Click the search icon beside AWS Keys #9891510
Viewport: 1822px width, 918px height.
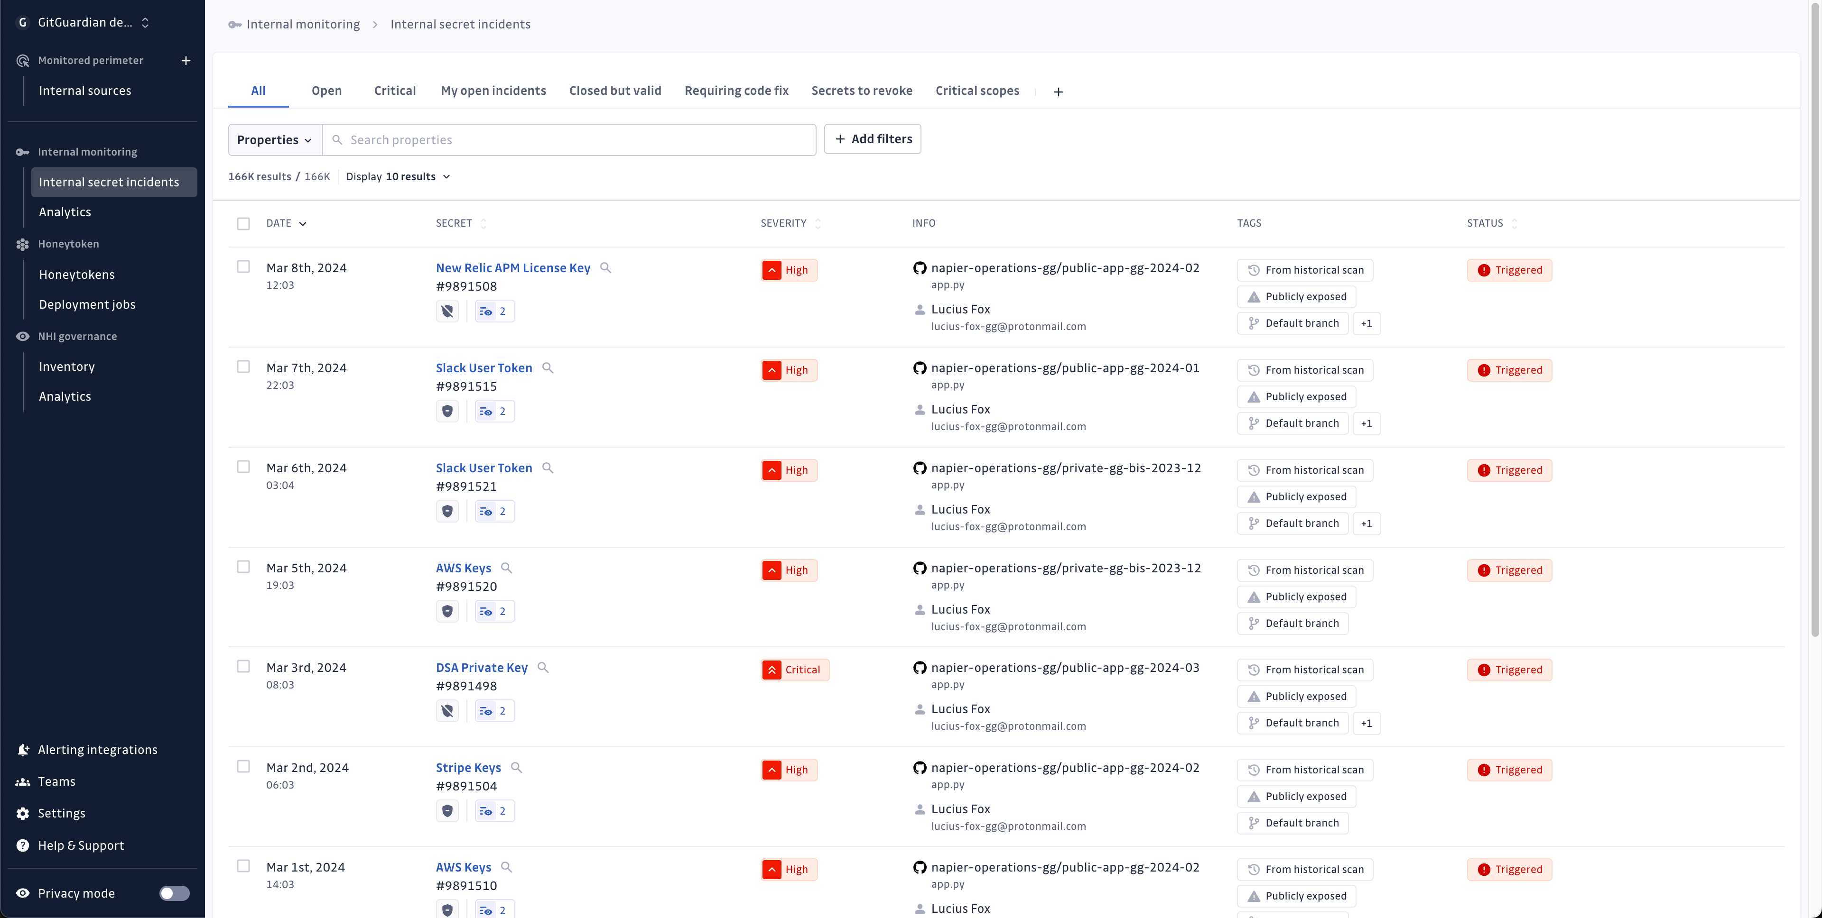click(506, 867)
